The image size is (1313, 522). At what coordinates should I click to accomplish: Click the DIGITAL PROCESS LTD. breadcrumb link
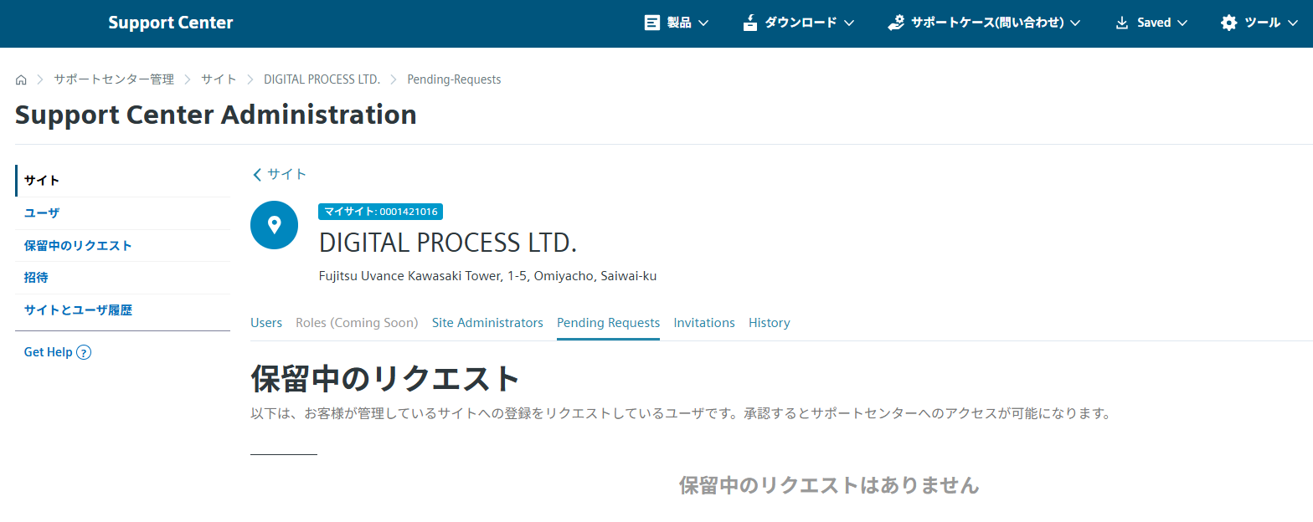tap(322, 80)
